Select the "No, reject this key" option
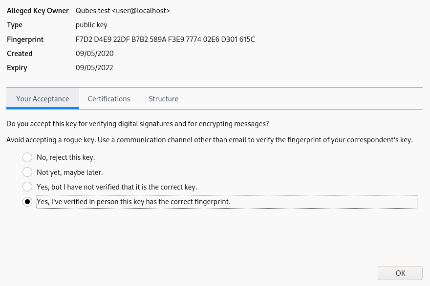The height and width of the screenshot is (286, 430). [x=27, y=157]
